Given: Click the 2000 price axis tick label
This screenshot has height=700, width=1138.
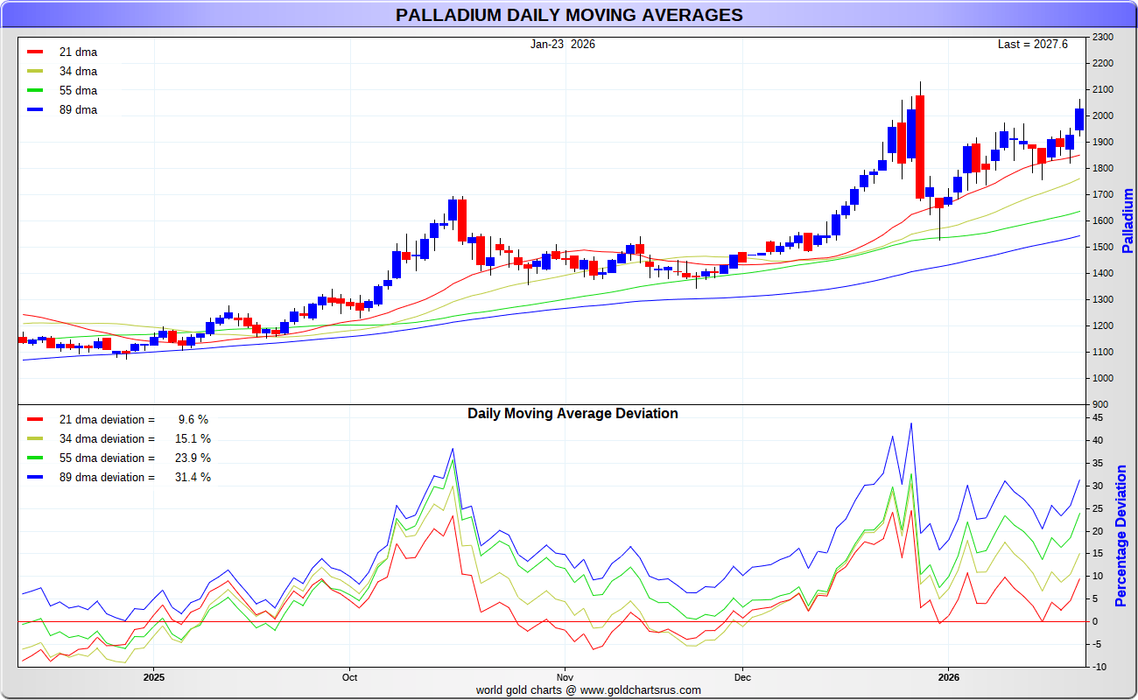Looking at the screenshot, I should [1102, 116].
